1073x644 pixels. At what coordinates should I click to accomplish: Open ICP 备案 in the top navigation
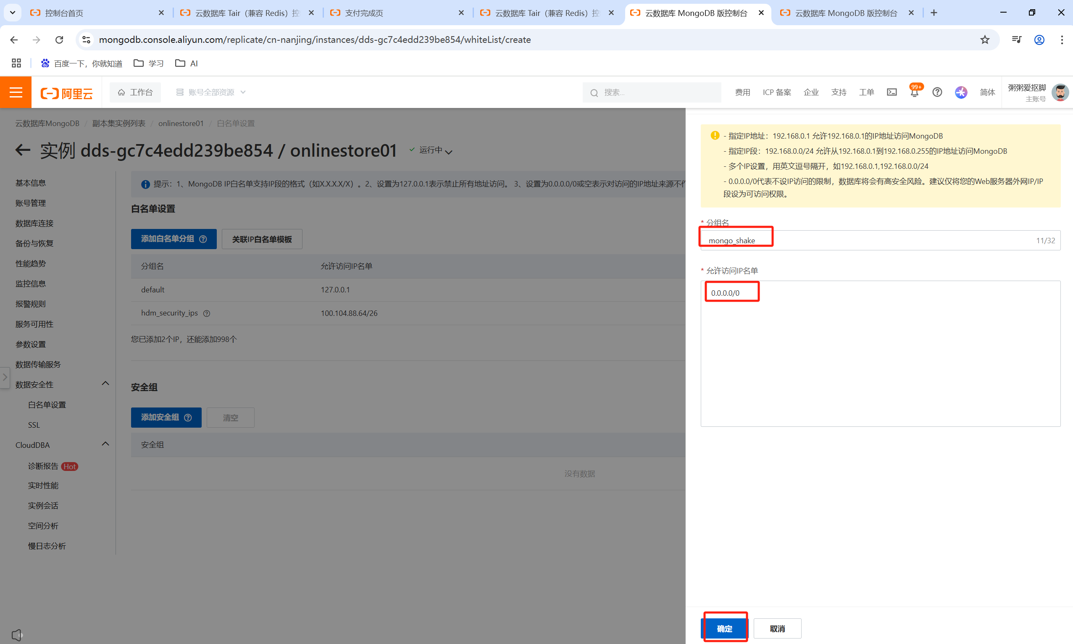(777, 92)
